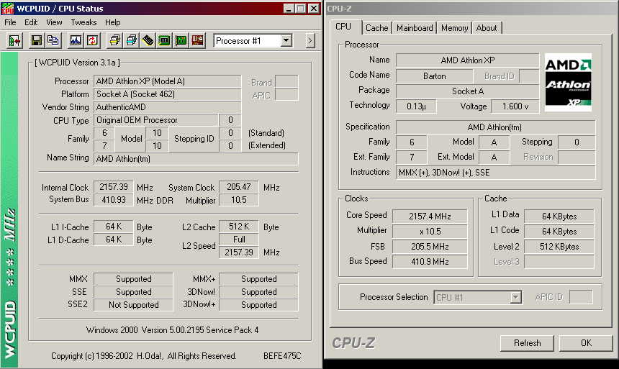Switch to the Memory tab in CPU-Z

454,28
